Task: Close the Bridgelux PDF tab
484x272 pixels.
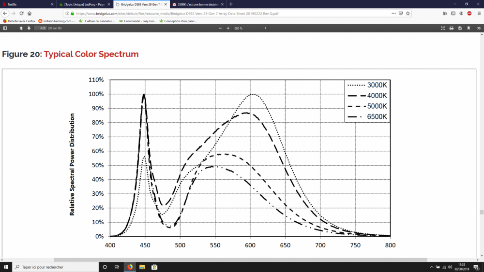Action: click(x=166, y=4)
